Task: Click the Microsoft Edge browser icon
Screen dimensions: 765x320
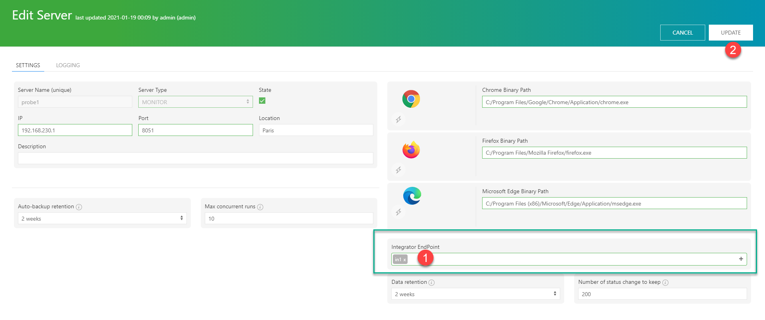Action: click(412, 196)
